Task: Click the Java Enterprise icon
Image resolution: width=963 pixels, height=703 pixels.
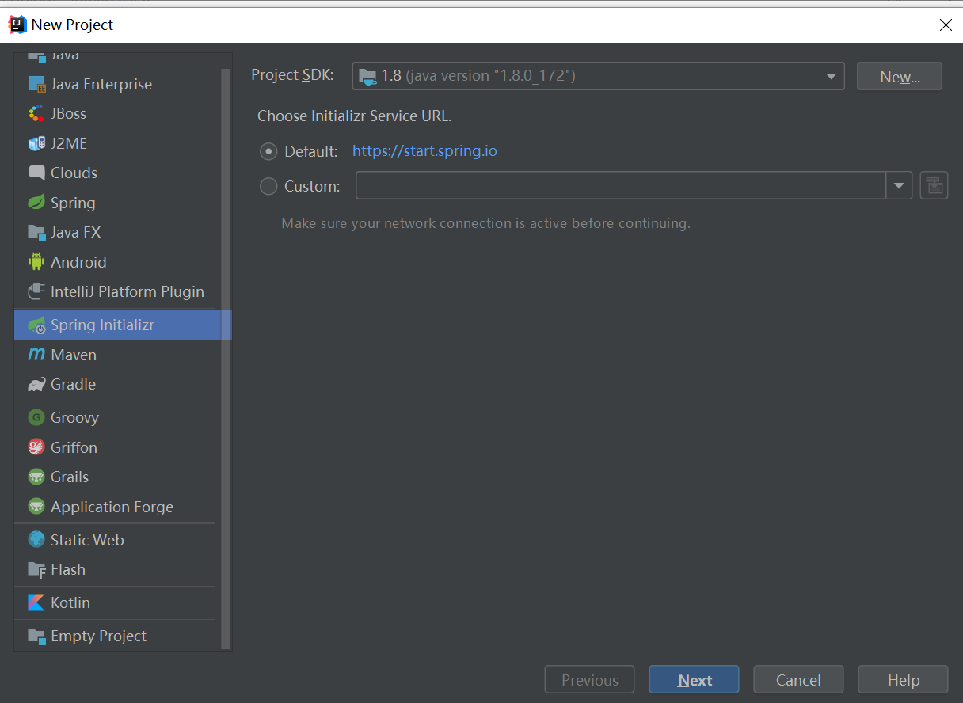Action: click(x=36, y=84)
